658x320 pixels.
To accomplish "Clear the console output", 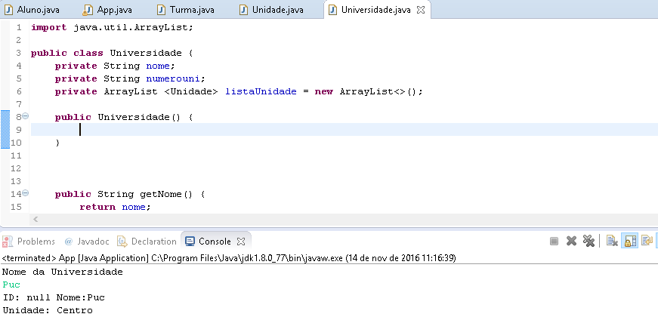I will point(612,242).
